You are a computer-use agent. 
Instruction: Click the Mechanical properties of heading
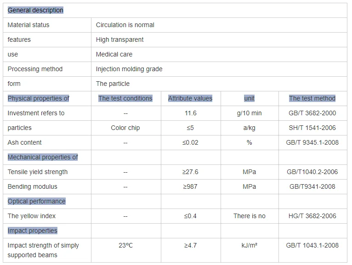43,157
